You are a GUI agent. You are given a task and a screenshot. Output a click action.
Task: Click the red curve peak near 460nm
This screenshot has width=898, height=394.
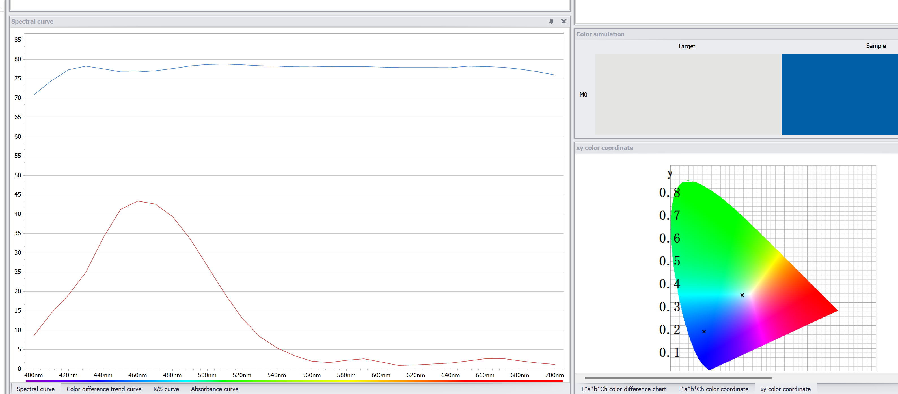(138, 201)
